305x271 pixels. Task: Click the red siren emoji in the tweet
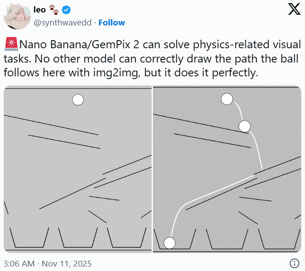(11, 45)
